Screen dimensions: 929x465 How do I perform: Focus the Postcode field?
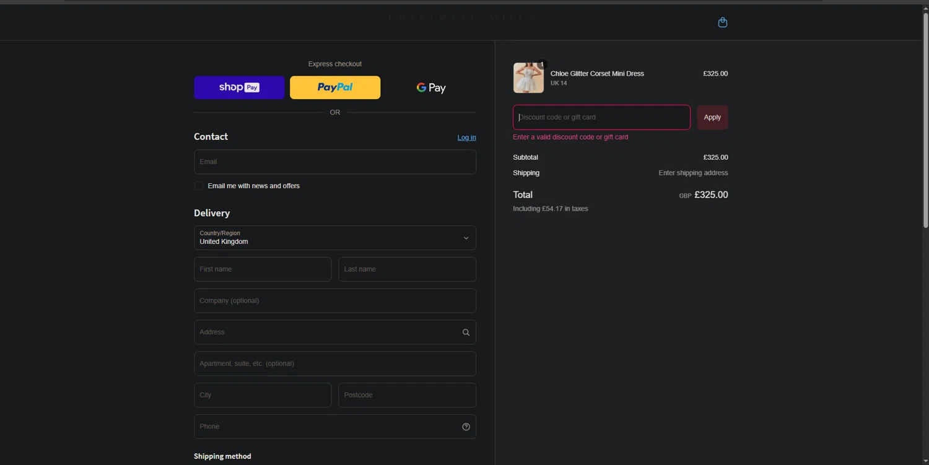(407, 395)
